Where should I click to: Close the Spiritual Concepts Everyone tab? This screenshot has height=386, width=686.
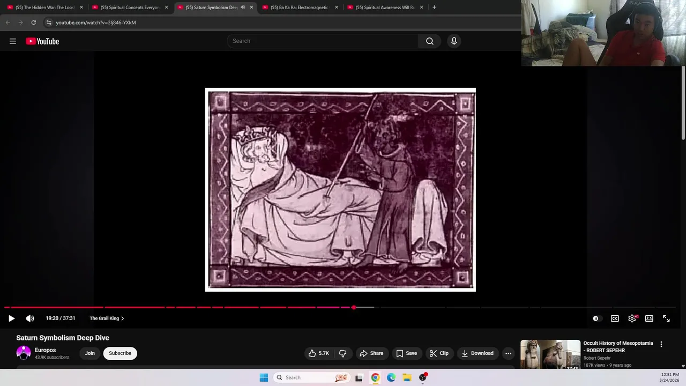click(x=166, y=8)
